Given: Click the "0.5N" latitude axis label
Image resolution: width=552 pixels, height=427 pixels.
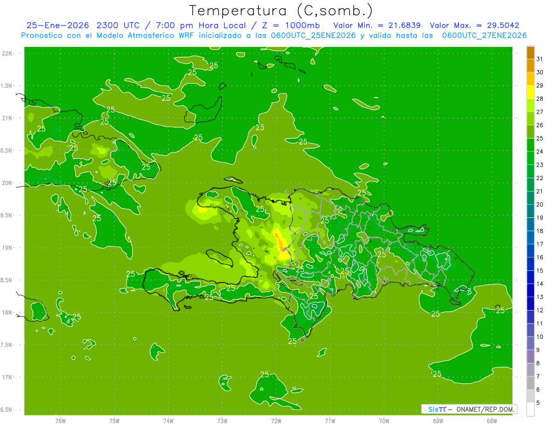Looking at the screenshot, I should tap(7, 151).
